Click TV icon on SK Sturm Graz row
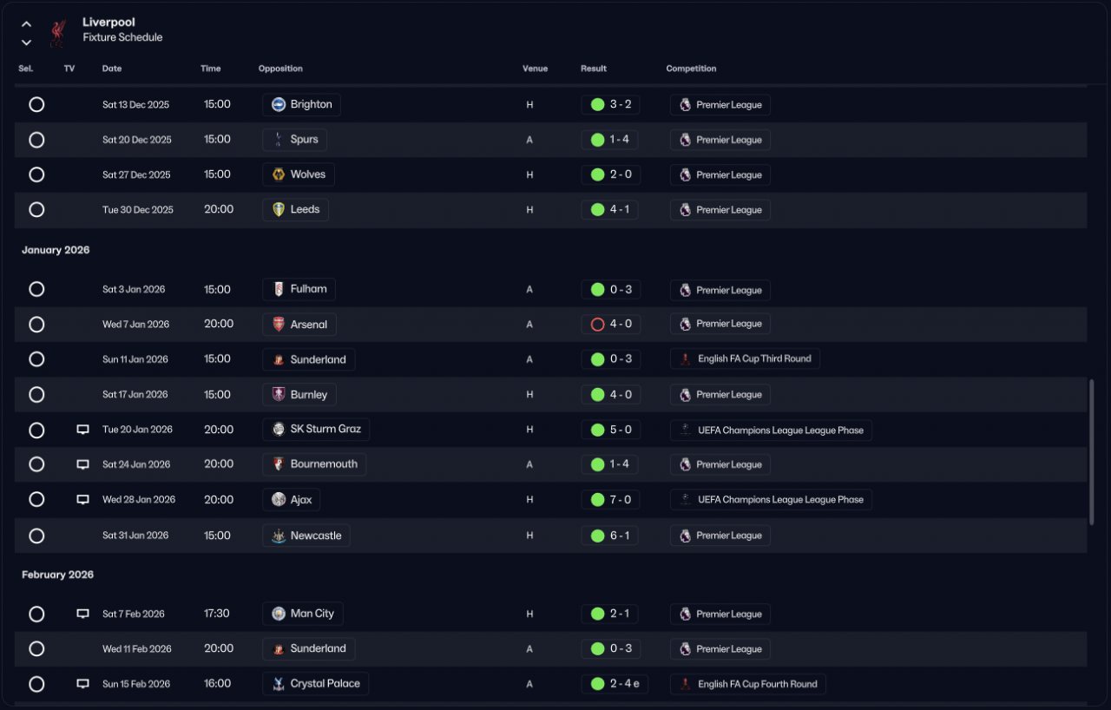Image resolution: width=1111 pixels, height=710 pixels. click(83, 430)
